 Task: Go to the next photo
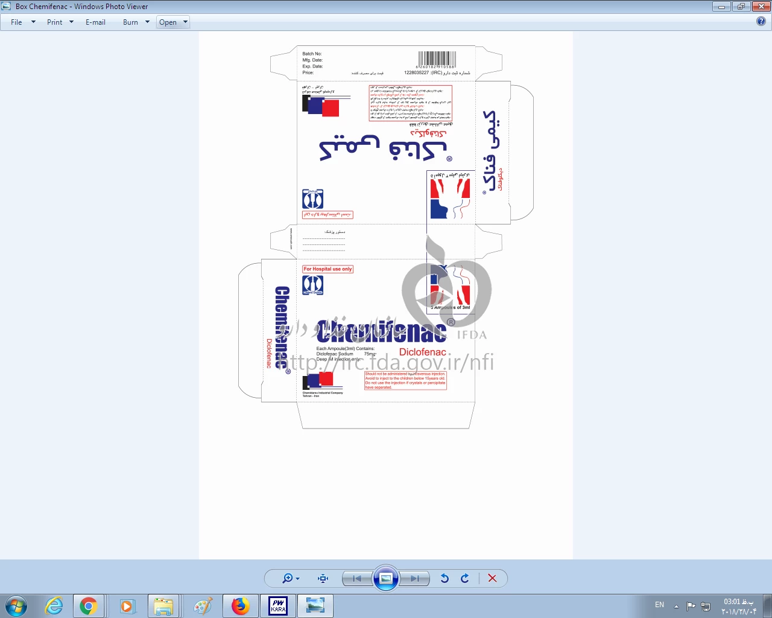coord(415,578)
